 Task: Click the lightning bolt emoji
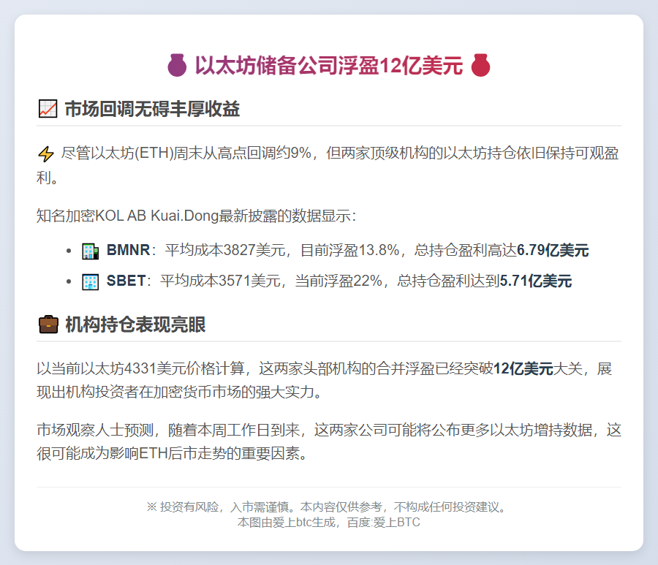click(45, 154)
